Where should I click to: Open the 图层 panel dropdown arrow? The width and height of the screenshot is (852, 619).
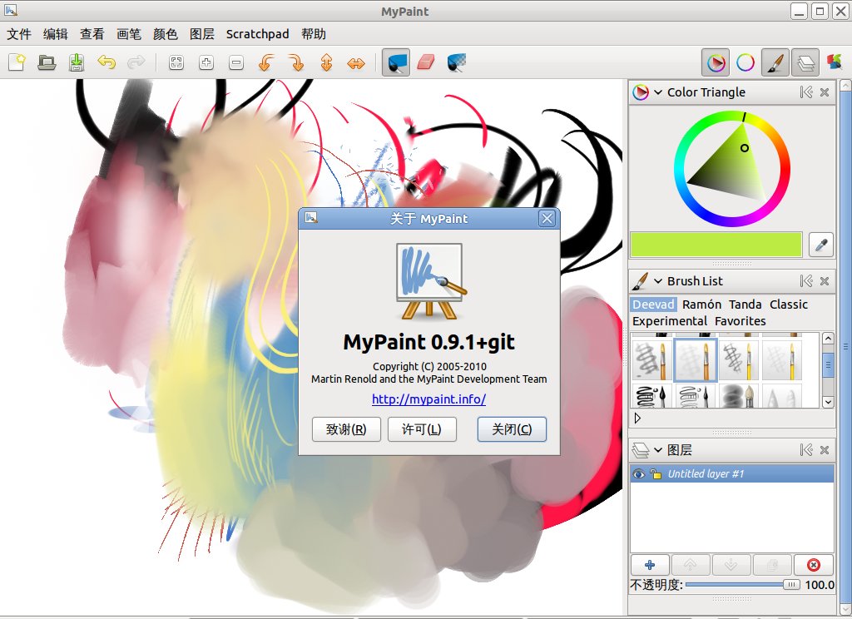coord(658,450)
